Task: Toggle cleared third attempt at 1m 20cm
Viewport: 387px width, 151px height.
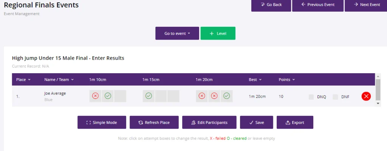Action: click(227, 96)
